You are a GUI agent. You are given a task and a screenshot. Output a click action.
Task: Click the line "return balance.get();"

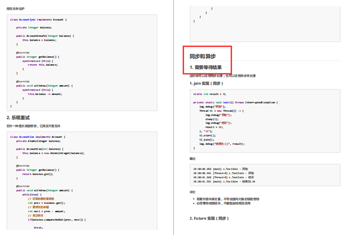38,174
